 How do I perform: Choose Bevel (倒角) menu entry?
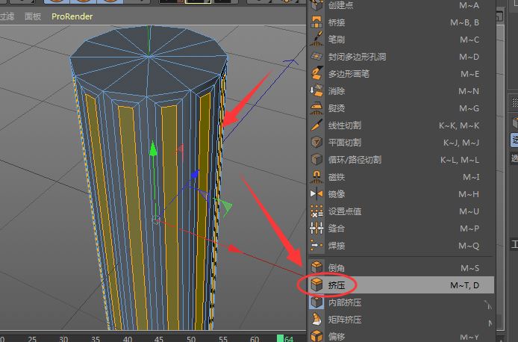pos(337,268)
